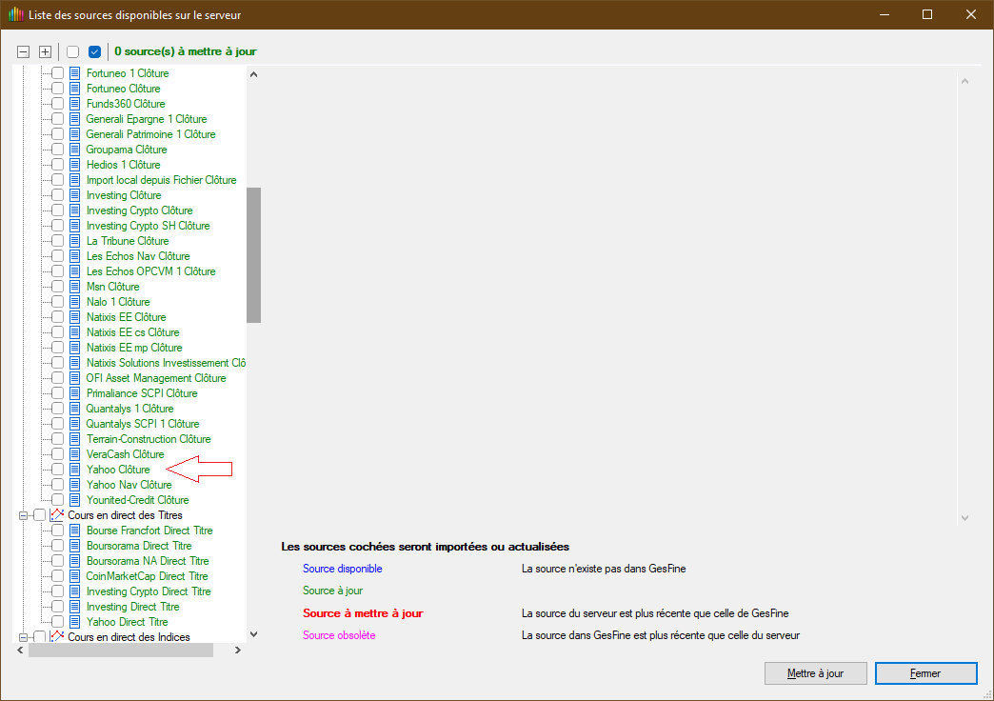Click the Fermer button
Viewport: 994px width, 701px height.
[925, 673]
